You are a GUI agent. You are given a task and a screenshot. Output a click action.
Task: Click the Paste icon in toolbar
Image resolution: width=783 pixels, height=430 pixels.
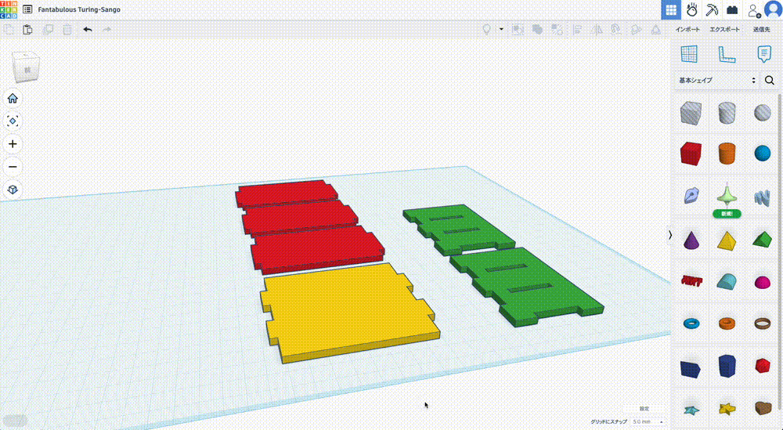(x=28, y=30)
